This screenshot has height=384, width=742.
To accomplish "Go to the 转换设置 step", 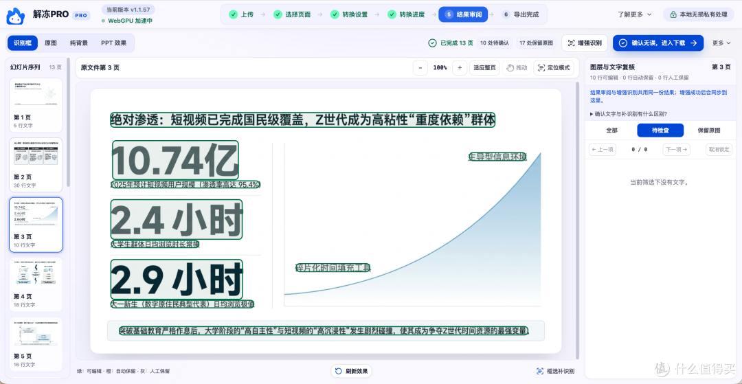I will pyautogui.click(x=349, y=14).
